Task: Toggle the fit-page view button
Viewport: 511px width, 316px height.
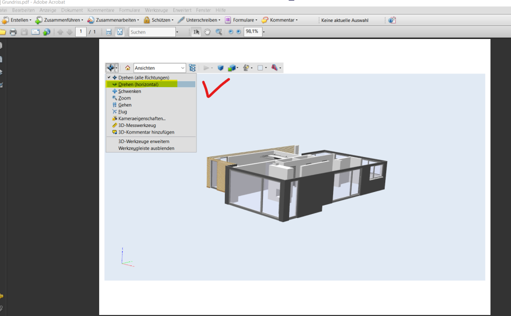Action: click(120, 32)
